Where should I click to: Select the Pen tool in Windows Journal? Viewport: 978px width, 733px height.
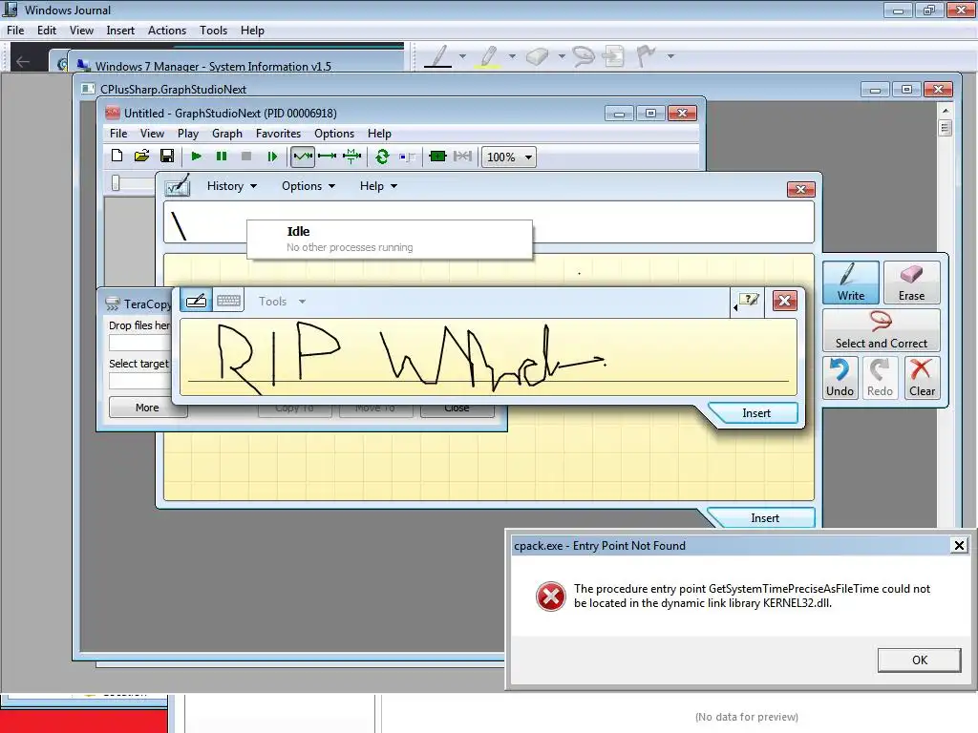coord(439,56)
